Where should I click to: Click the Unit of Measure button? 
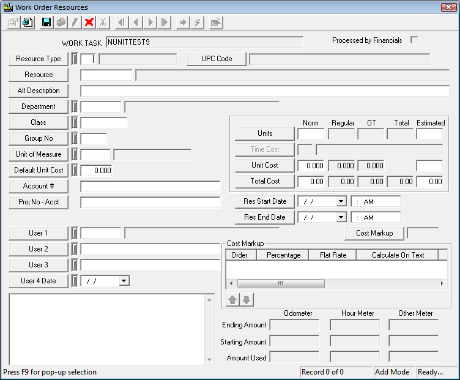39,154
